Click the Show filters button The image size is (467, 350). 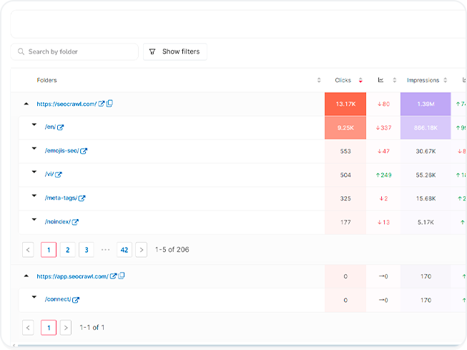[x=175, y=52]
